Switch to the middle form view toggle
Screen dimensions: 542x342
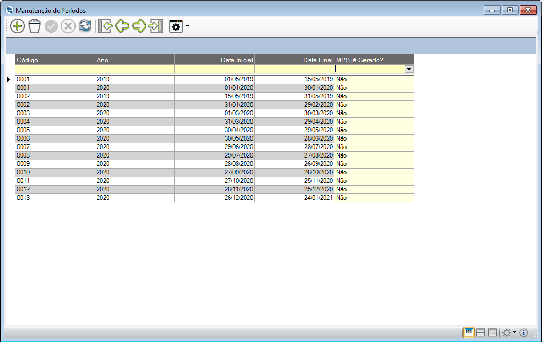pos(481,332)
